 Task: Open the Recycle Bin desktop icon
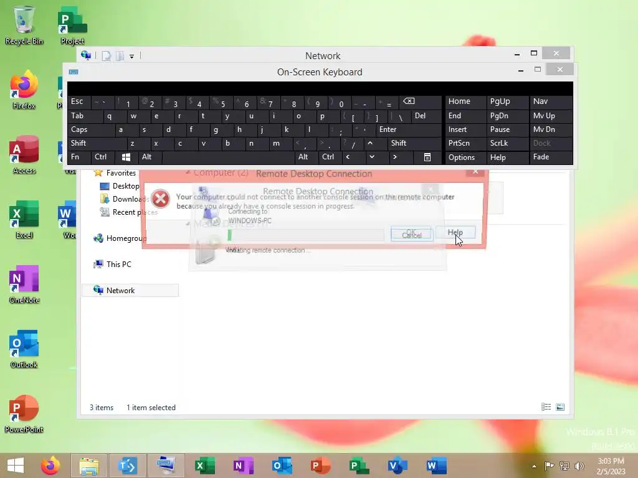[24, 25]
